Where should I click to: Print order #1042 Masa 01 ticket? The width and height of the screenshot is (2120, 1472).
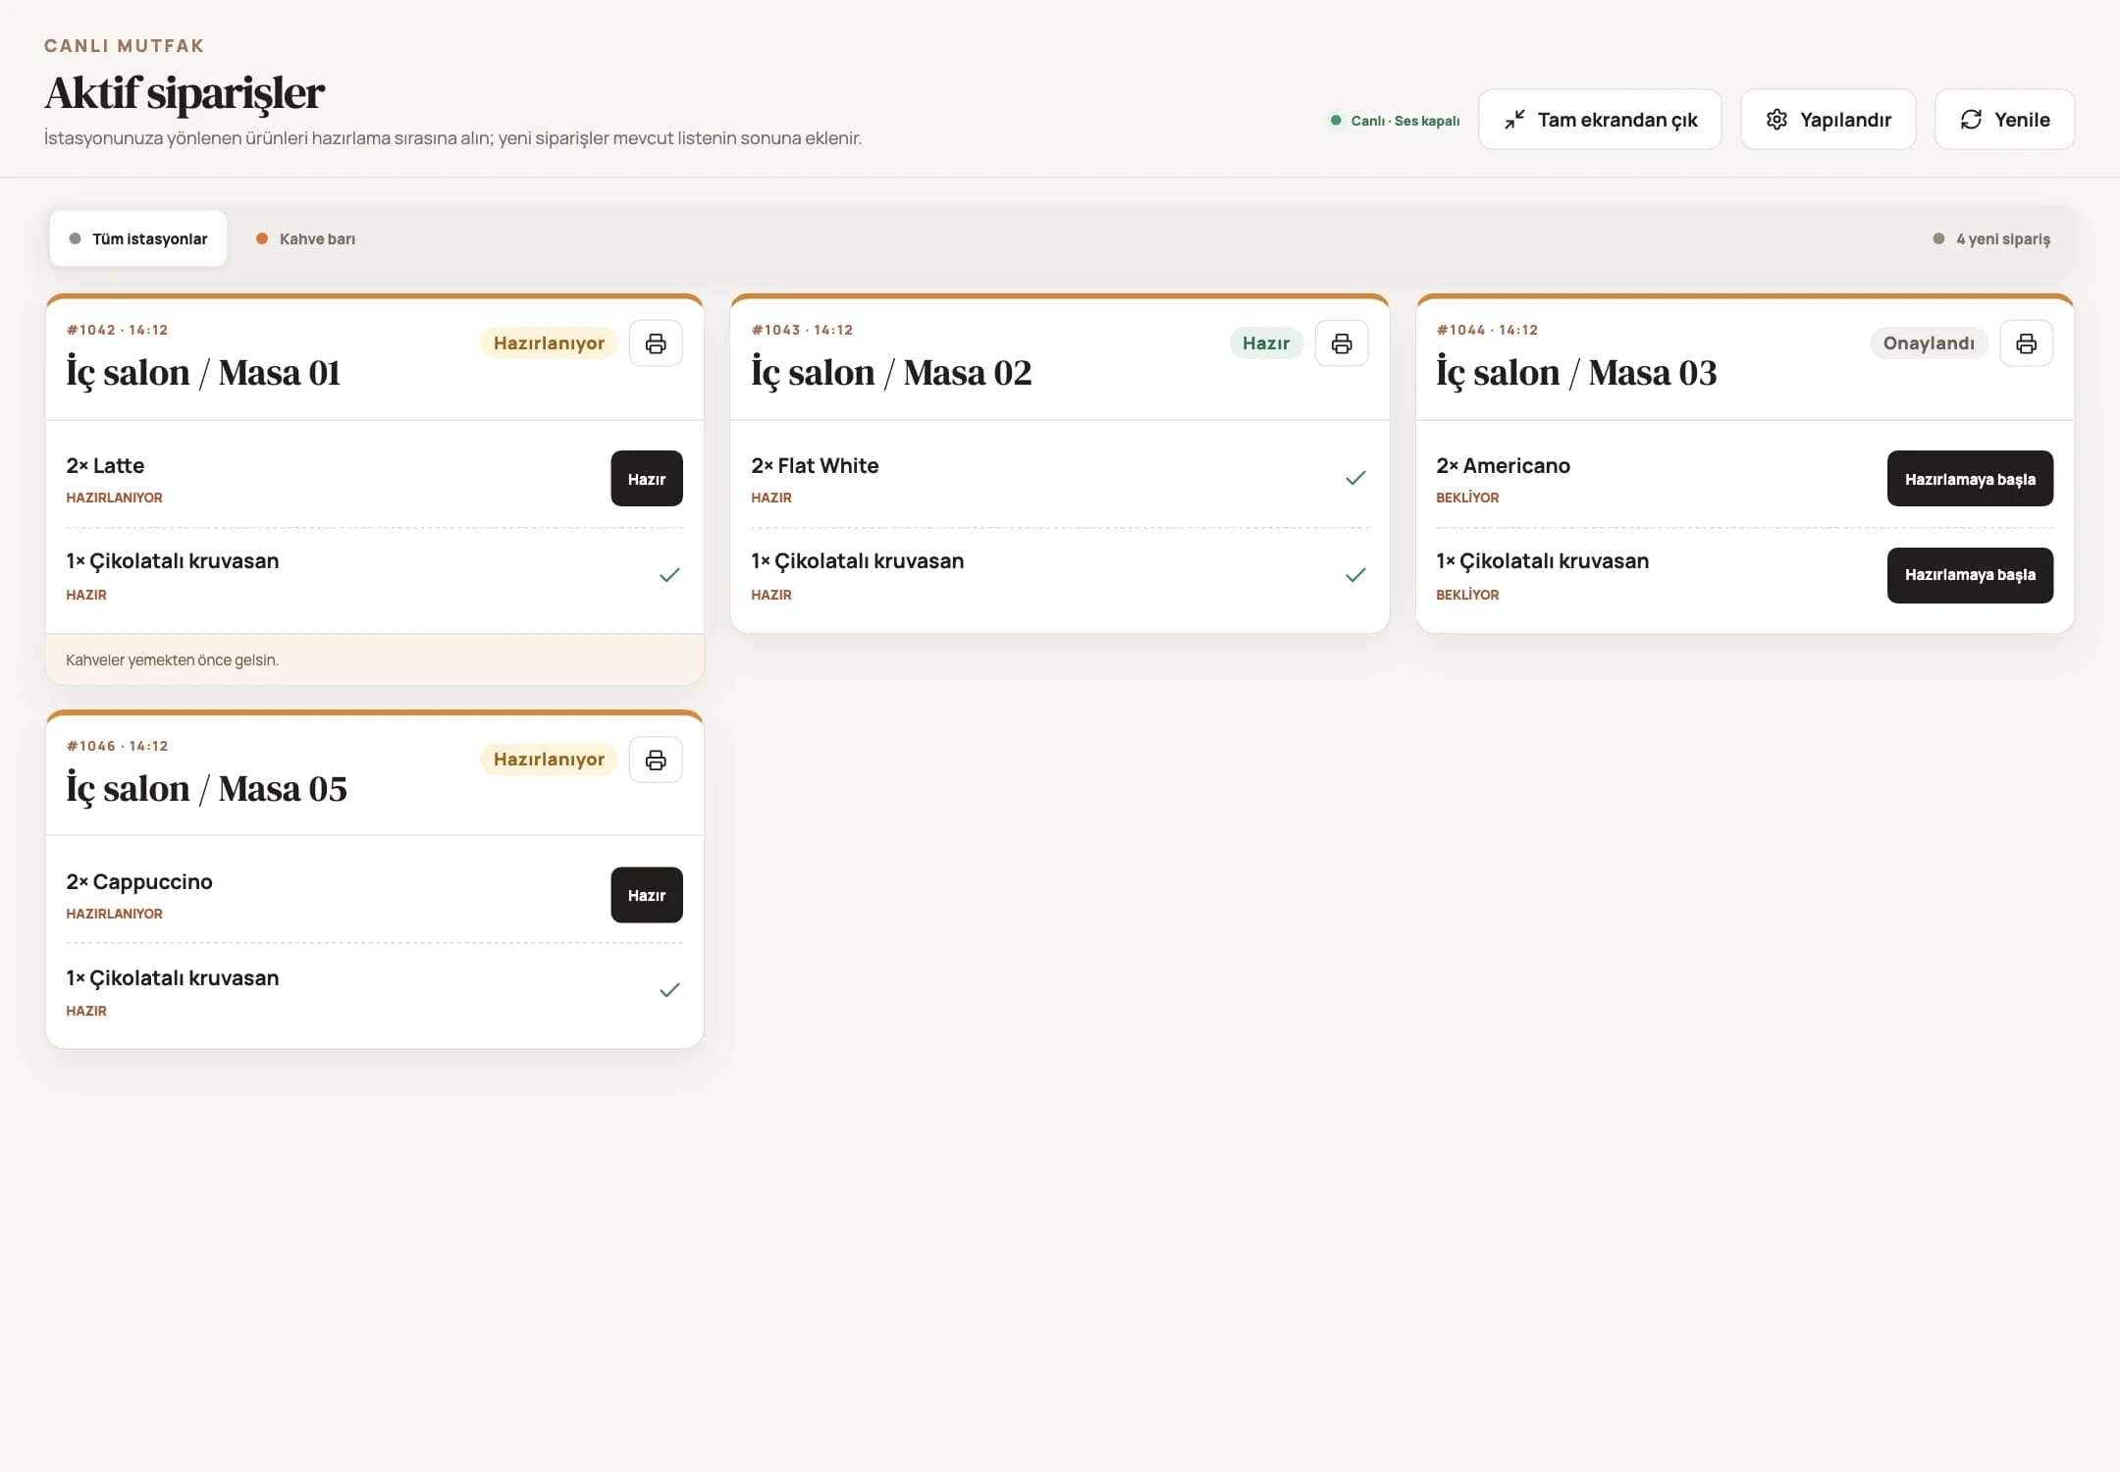coord(656,343)
